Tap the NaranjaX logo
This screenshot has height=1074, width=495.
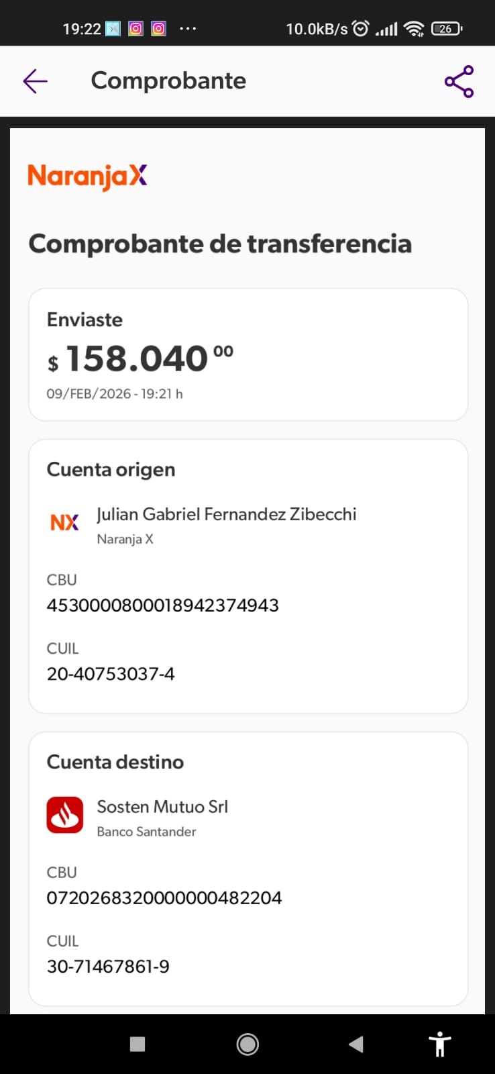tap(87, 177)
